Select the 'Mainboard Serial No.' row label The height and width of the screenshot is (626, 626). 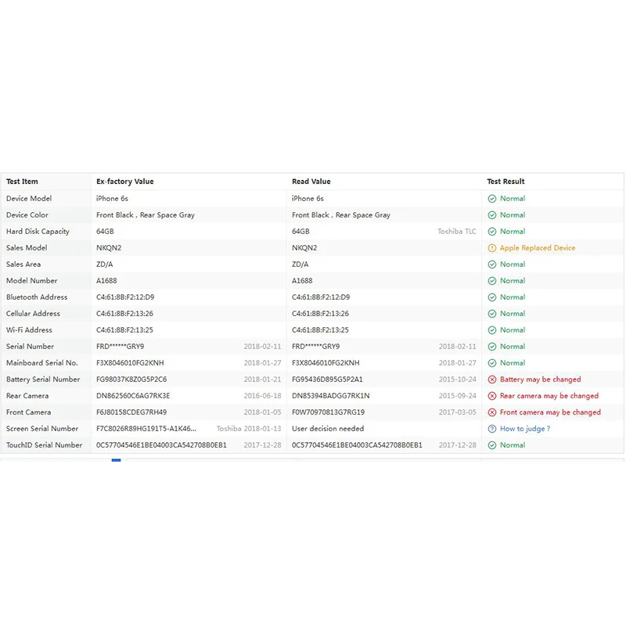coord(42,363)
